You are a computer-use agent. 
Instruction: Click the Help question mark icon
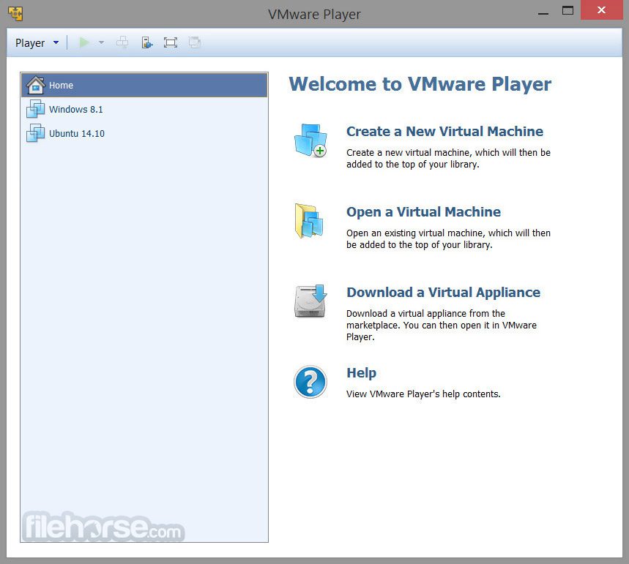(x=310, y=382)
